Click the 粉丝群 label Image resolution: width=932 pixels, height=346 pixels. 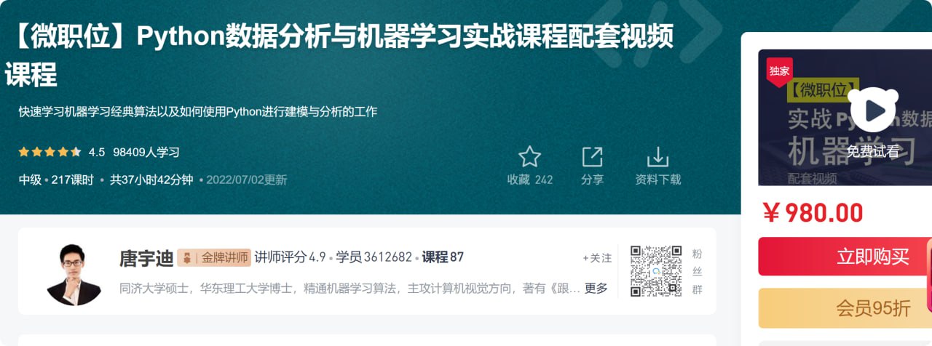pos(697,272)
